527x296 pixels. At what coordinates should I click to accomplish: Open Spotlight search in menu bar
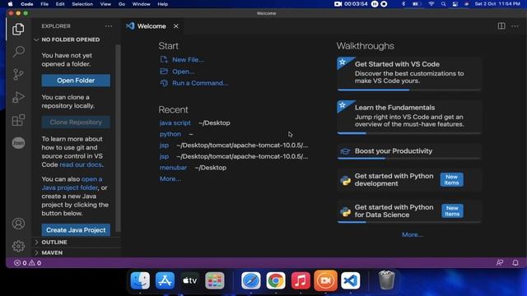[x=443, y=4]
